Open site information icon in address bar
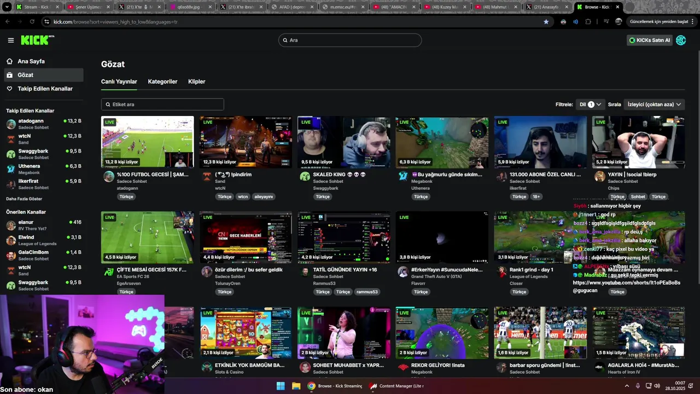 point(46,22)
